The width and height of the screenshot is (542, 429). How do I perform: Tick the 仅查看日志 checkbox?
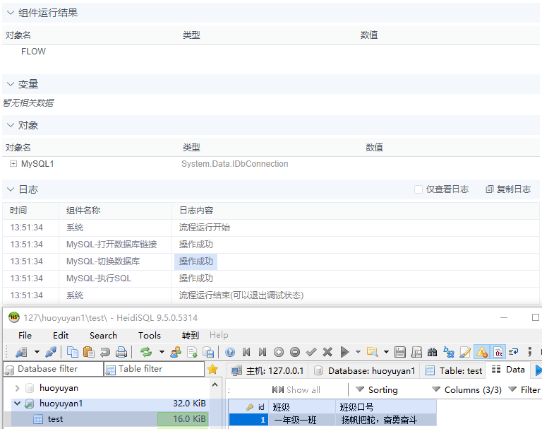pyautogui.click(x=418, y=189)
